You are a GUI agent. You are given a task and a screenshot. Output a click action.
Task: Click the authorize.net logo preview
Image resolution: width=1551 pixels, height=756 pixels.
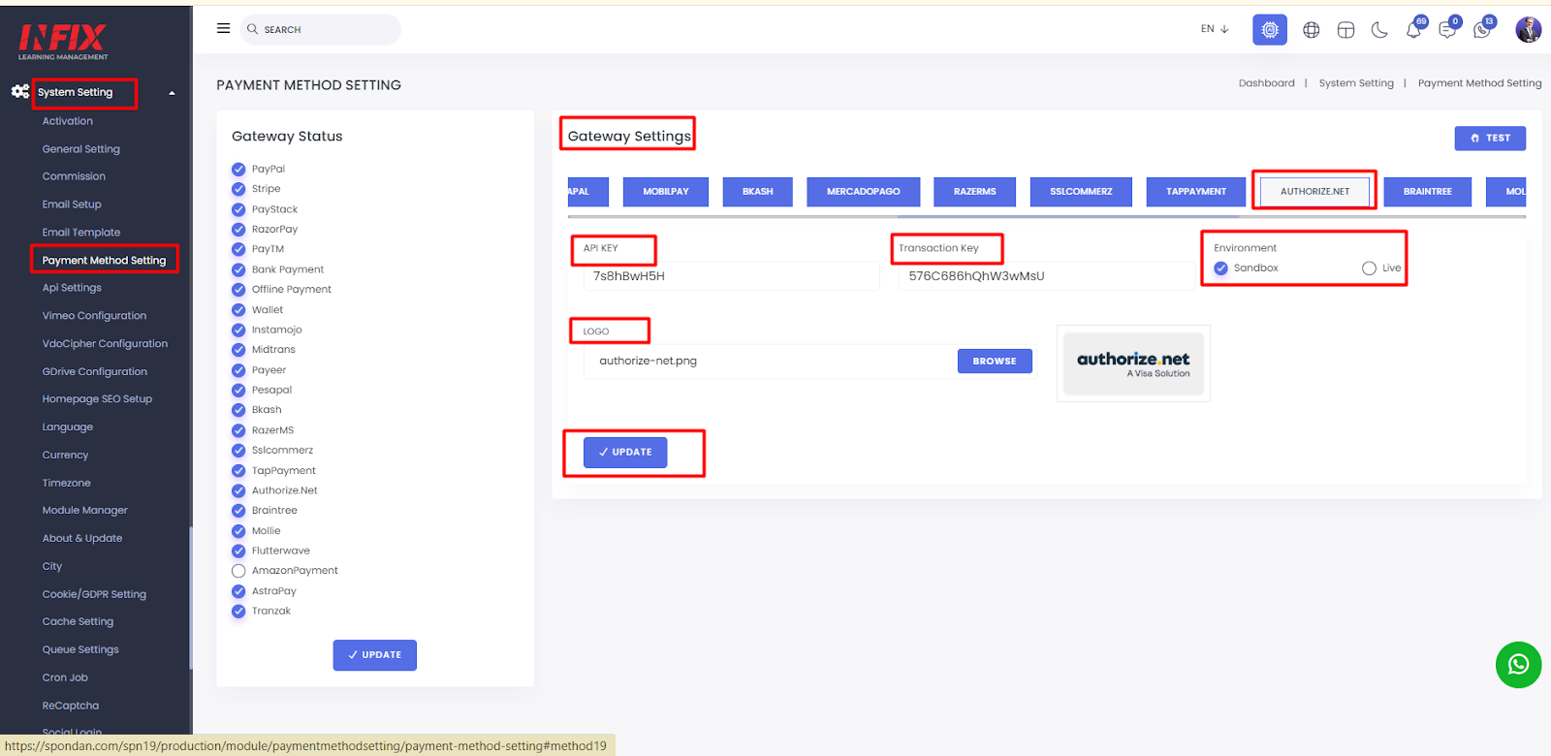pyautogui.click(x=1133, y=363)
